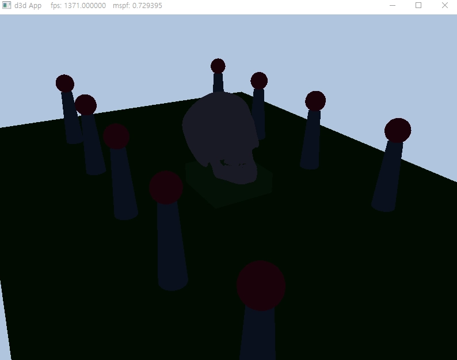
Task: Click the fps: 1371.000000 readout
Action: (78, 6)
